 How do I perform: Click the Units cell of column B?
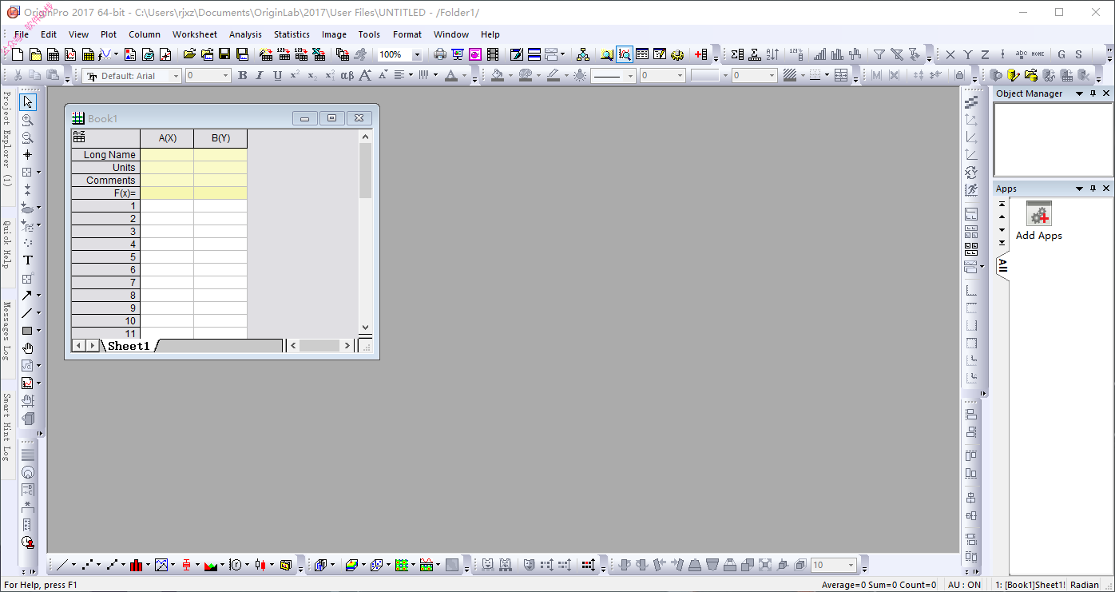pyautogui.click(x=220, y=168)
